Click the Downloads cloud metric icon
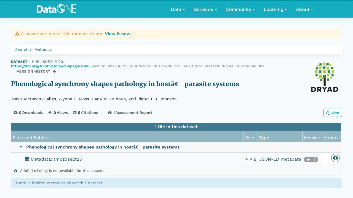This screenshot has height=198, width=353. click(x=15, y=112)
